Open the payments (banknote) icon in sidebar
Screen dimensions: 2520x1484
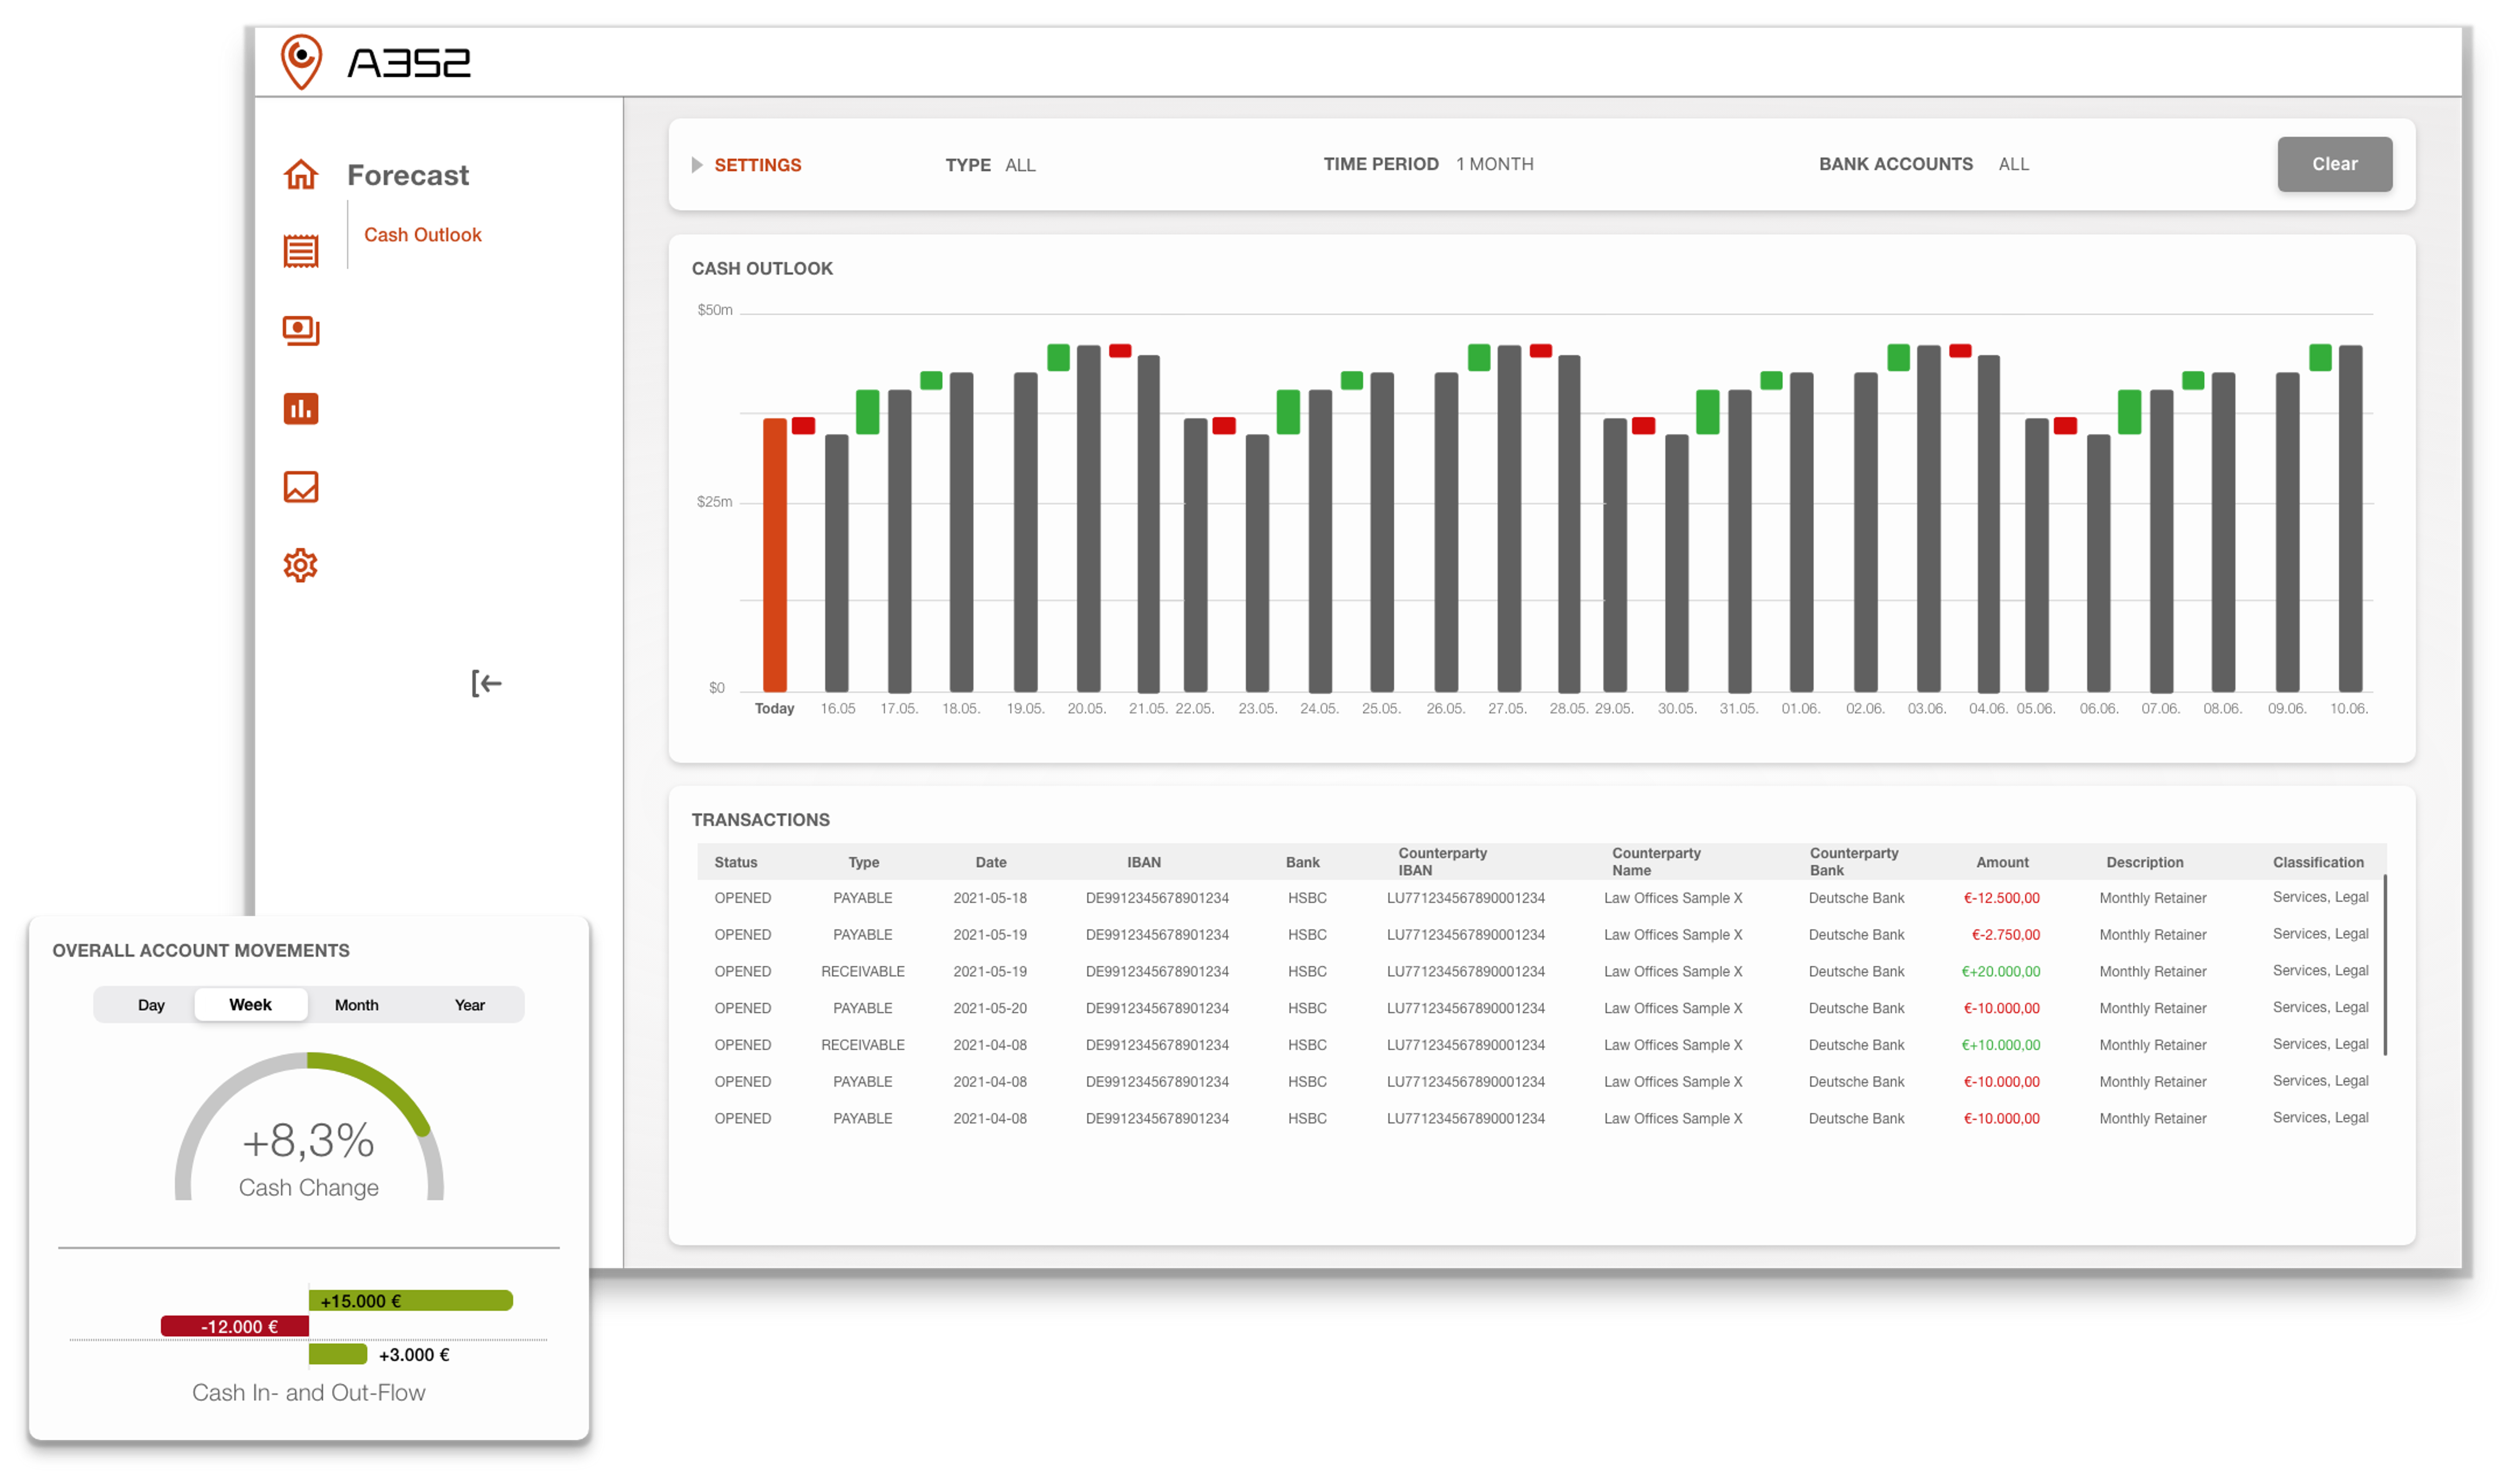(x=301, y=330)
